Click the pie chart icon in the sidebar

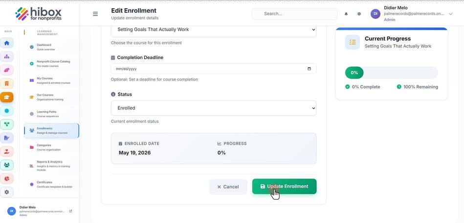coord(7,179)
